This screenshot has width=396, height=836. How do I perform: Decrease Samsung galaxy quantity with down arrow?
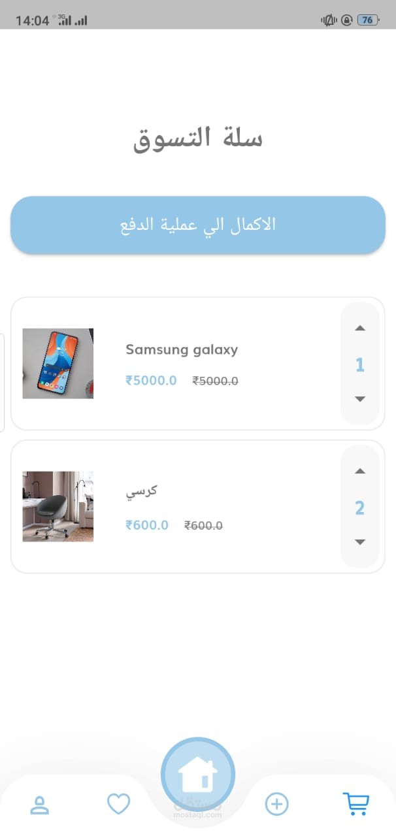point(360,399)
